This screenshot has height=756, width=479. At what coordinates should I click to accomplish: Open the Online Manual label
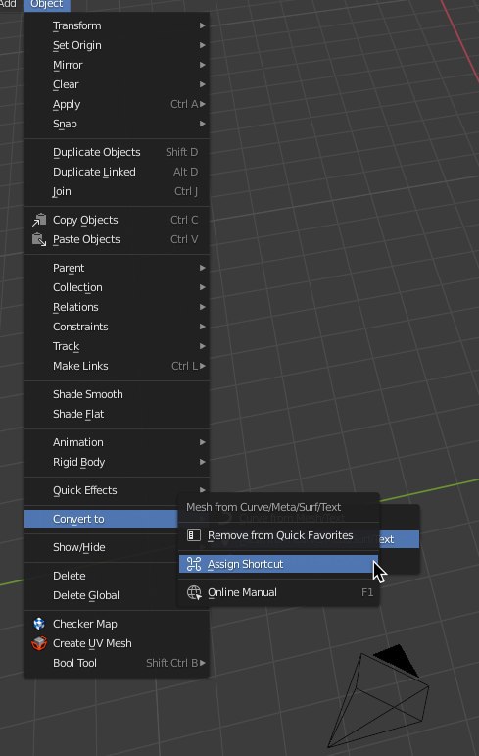tap(242, 592)
